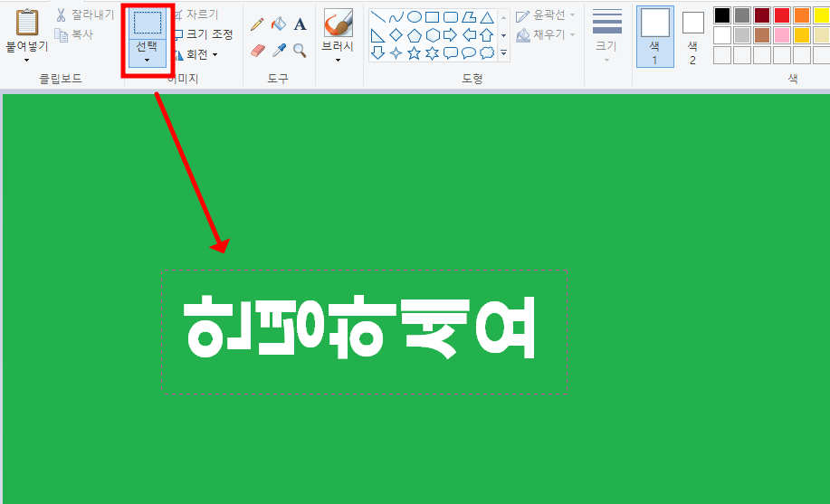Choose the Cloud callout shape
The height and width of the screenshot is (504, 830).
487,53
